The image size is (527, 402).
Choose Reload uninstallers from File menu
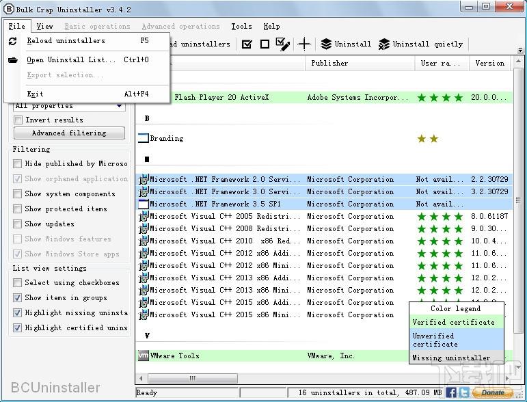(x=87, y=41)
